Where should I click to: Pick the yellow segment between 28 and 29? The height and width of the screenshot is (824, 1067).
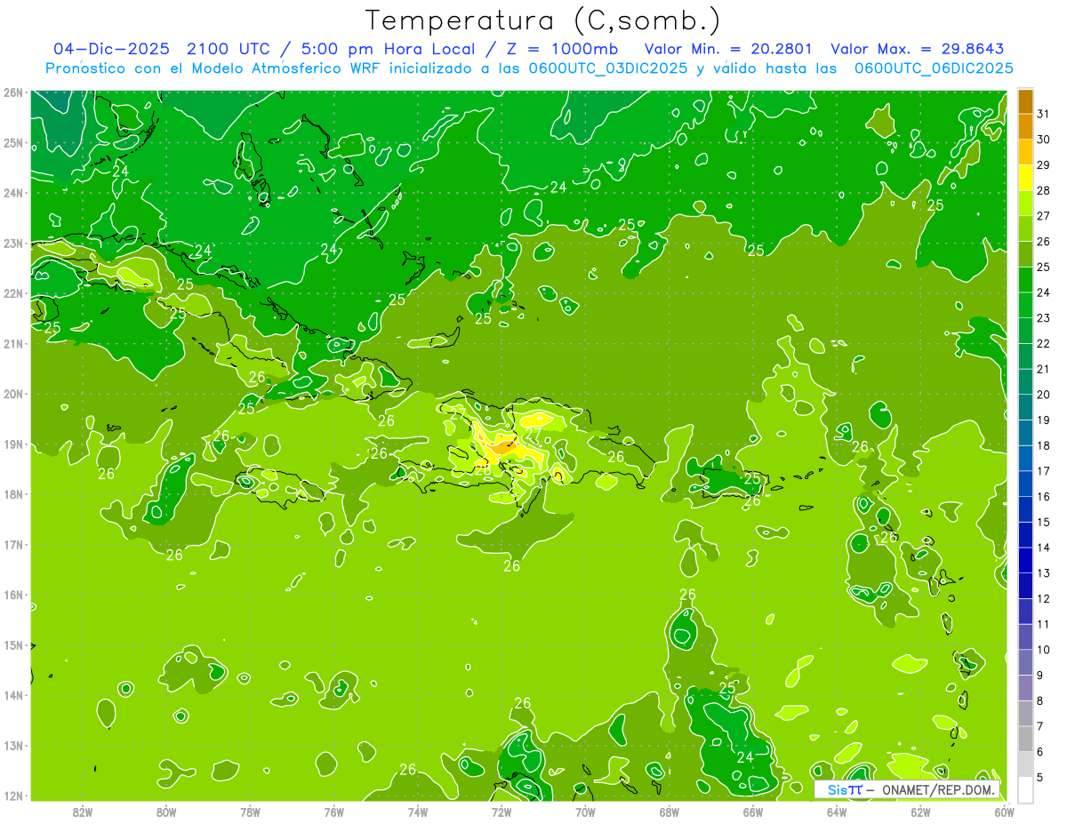point(1025,178)
